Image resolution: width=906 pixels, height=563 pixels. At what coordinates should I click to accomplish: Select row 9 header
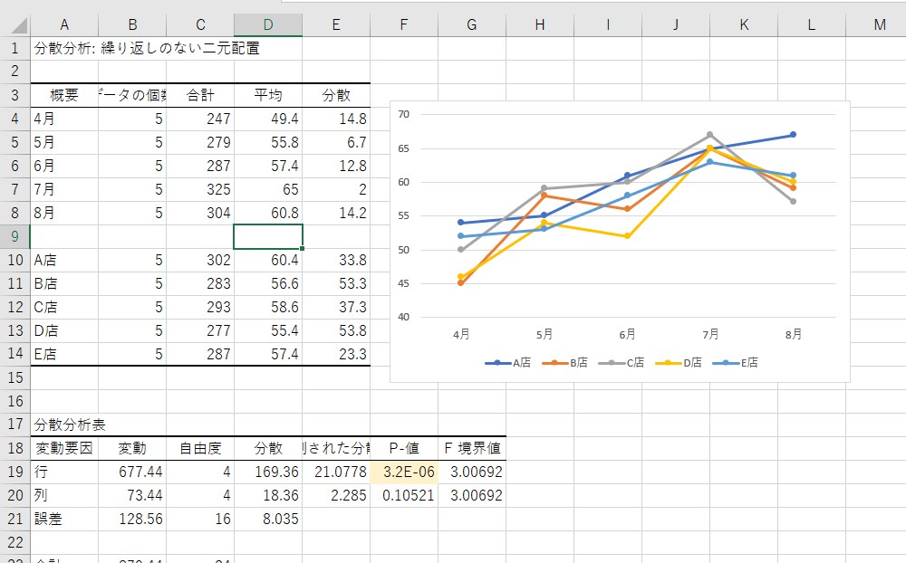[15, 237]
